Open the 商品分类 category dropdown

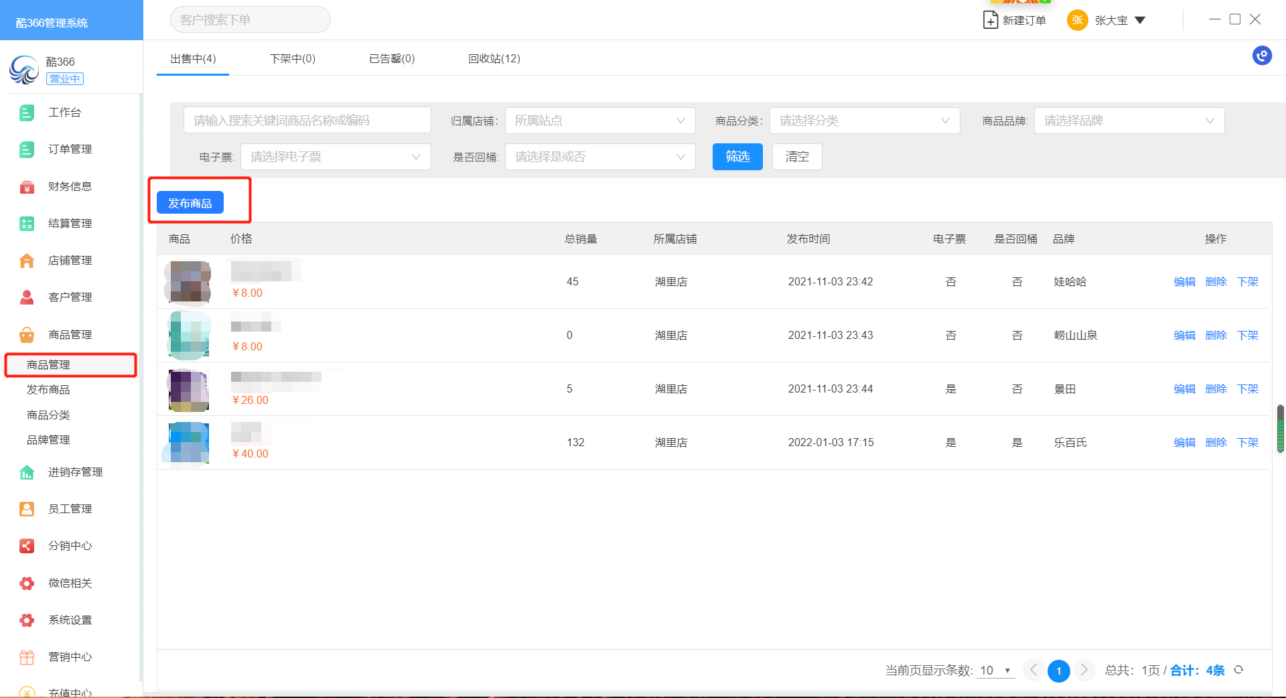(864, 121)
